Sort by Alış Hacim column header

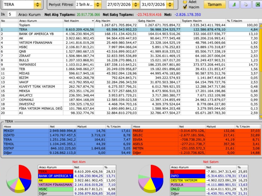116,21
